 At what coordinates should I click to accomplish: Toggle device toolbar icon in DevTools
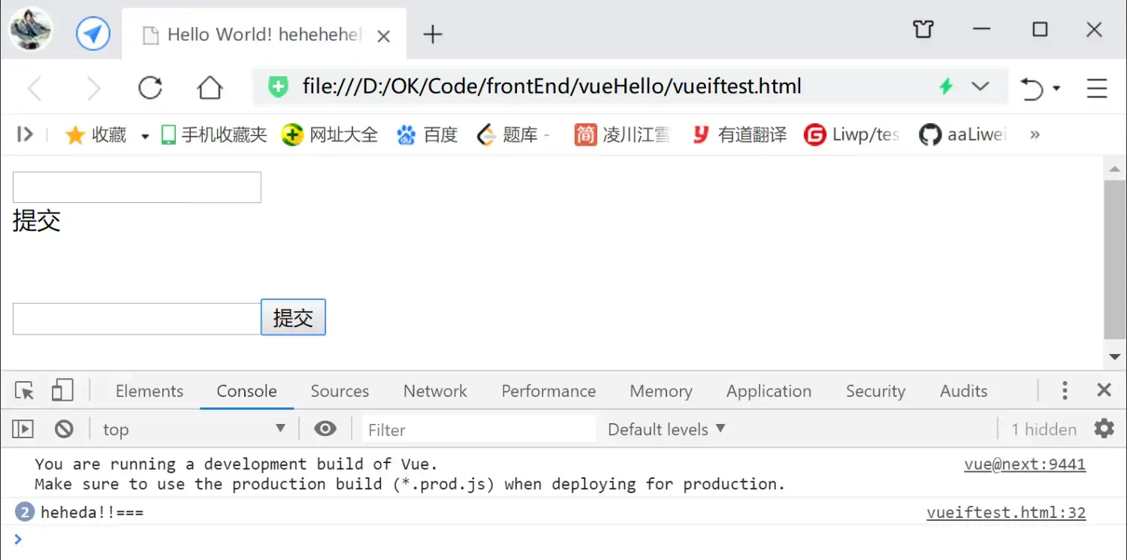tap(62, 390)
